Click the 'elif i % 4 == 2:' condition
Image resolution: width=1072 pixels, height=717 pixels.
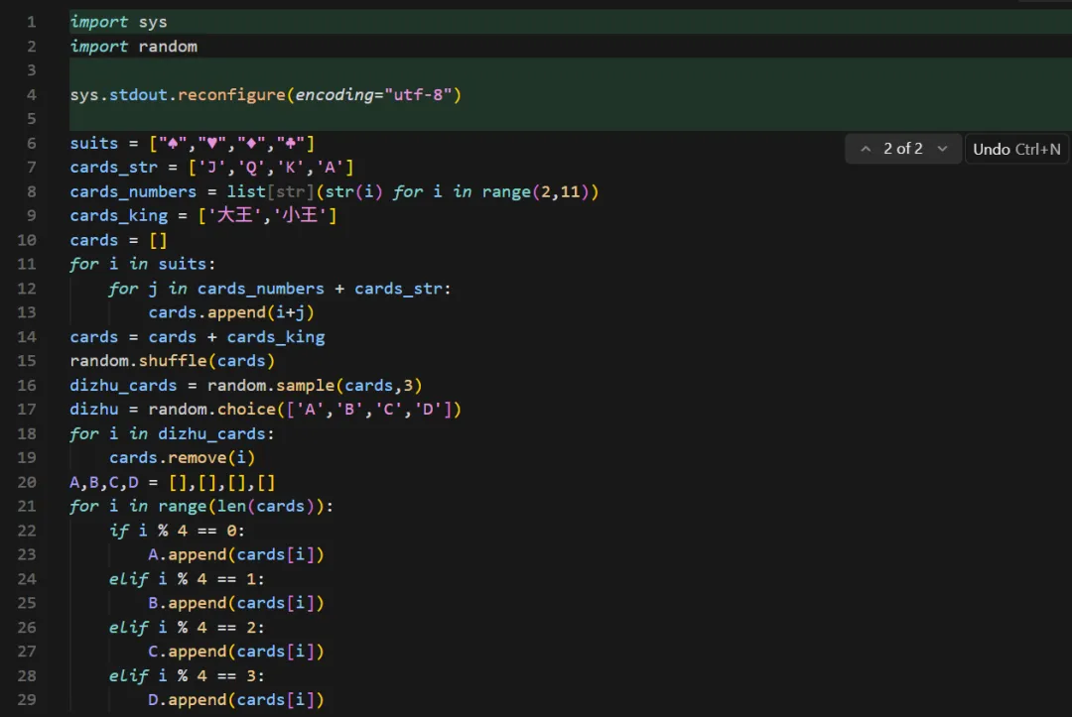tap(187, 628)
